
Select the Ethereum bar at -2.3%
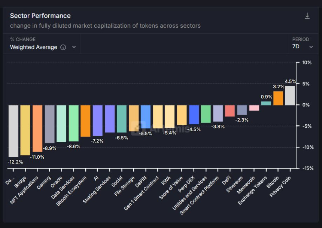point(242,110)
